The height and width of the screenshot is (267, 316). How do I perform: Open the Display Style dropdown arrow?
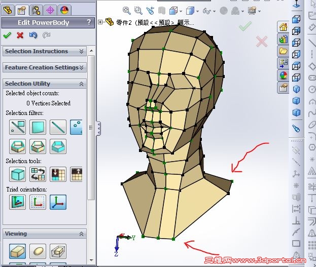pyautogui.click(x=197, y=11)
